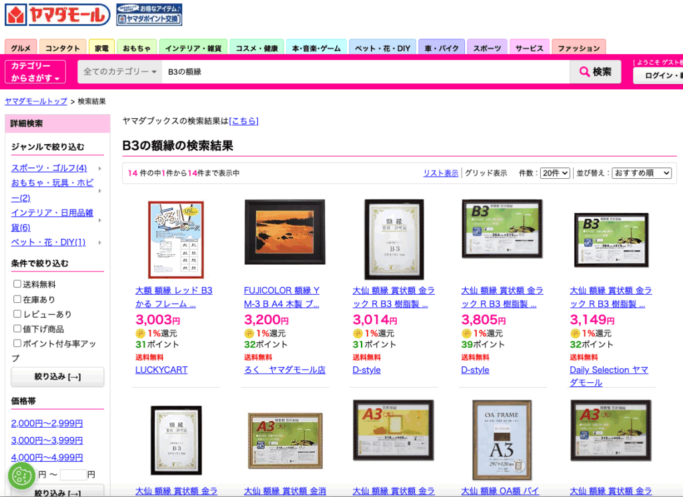Open the こちら Yamada Books link
The height and width of the screenshot is (497, 683).
244,121
